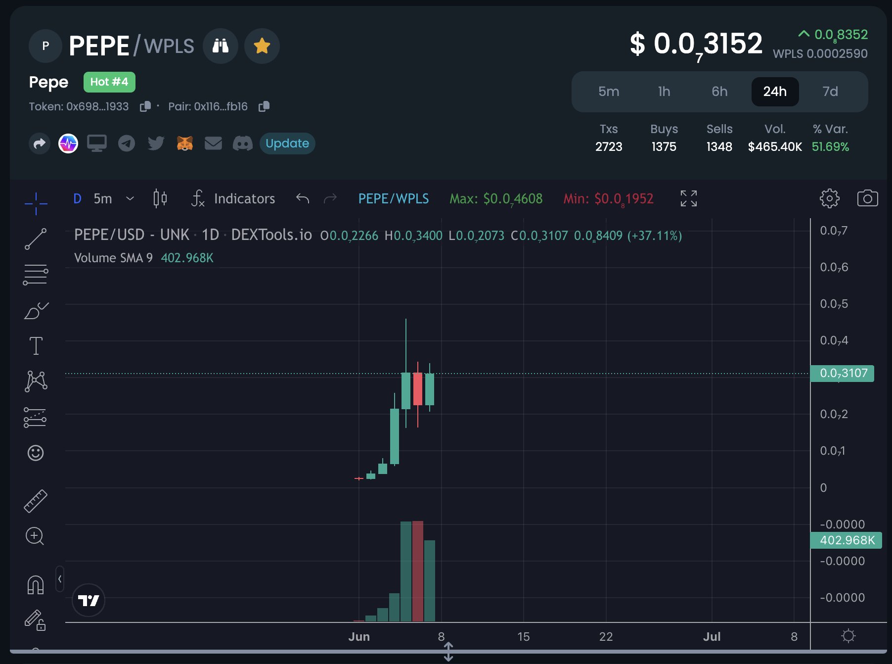This screenshot has width=892, height=664.
Task: Click the Hot #4 badge
Action: (x=109, y=82)
